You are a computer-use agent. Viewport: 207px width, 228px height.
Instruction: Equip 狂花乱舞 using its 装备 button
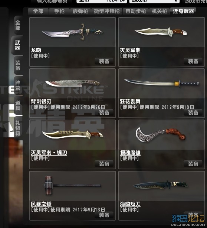point(193,113)
